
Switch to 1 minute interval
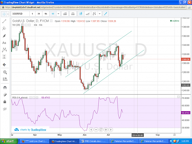(32, 14)
